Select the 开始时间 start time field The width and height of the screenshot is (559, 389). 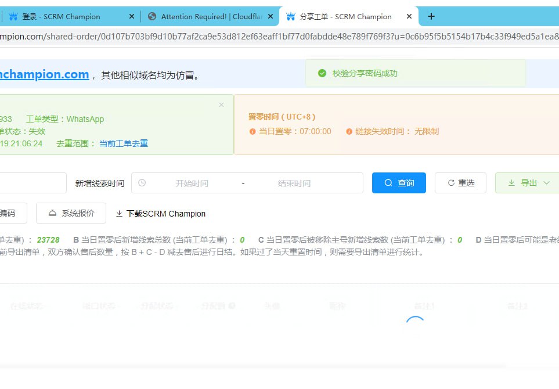pyautogui.click(x=192, y=183)
